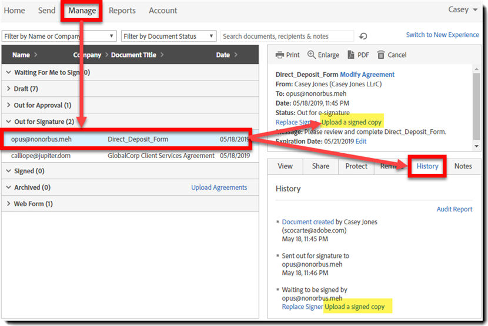This screenshot has width=488, height=326.
Task: Switch to the View tab
Action: pos(285,166)
